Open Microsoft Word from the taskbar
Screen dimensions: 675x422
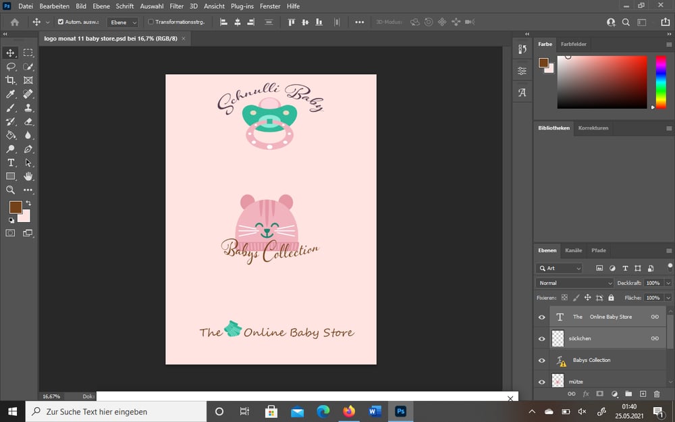(x=375, y=412)
